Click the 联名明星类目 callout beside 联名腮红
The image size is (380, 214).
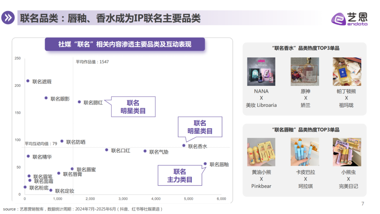coord(133,107)
